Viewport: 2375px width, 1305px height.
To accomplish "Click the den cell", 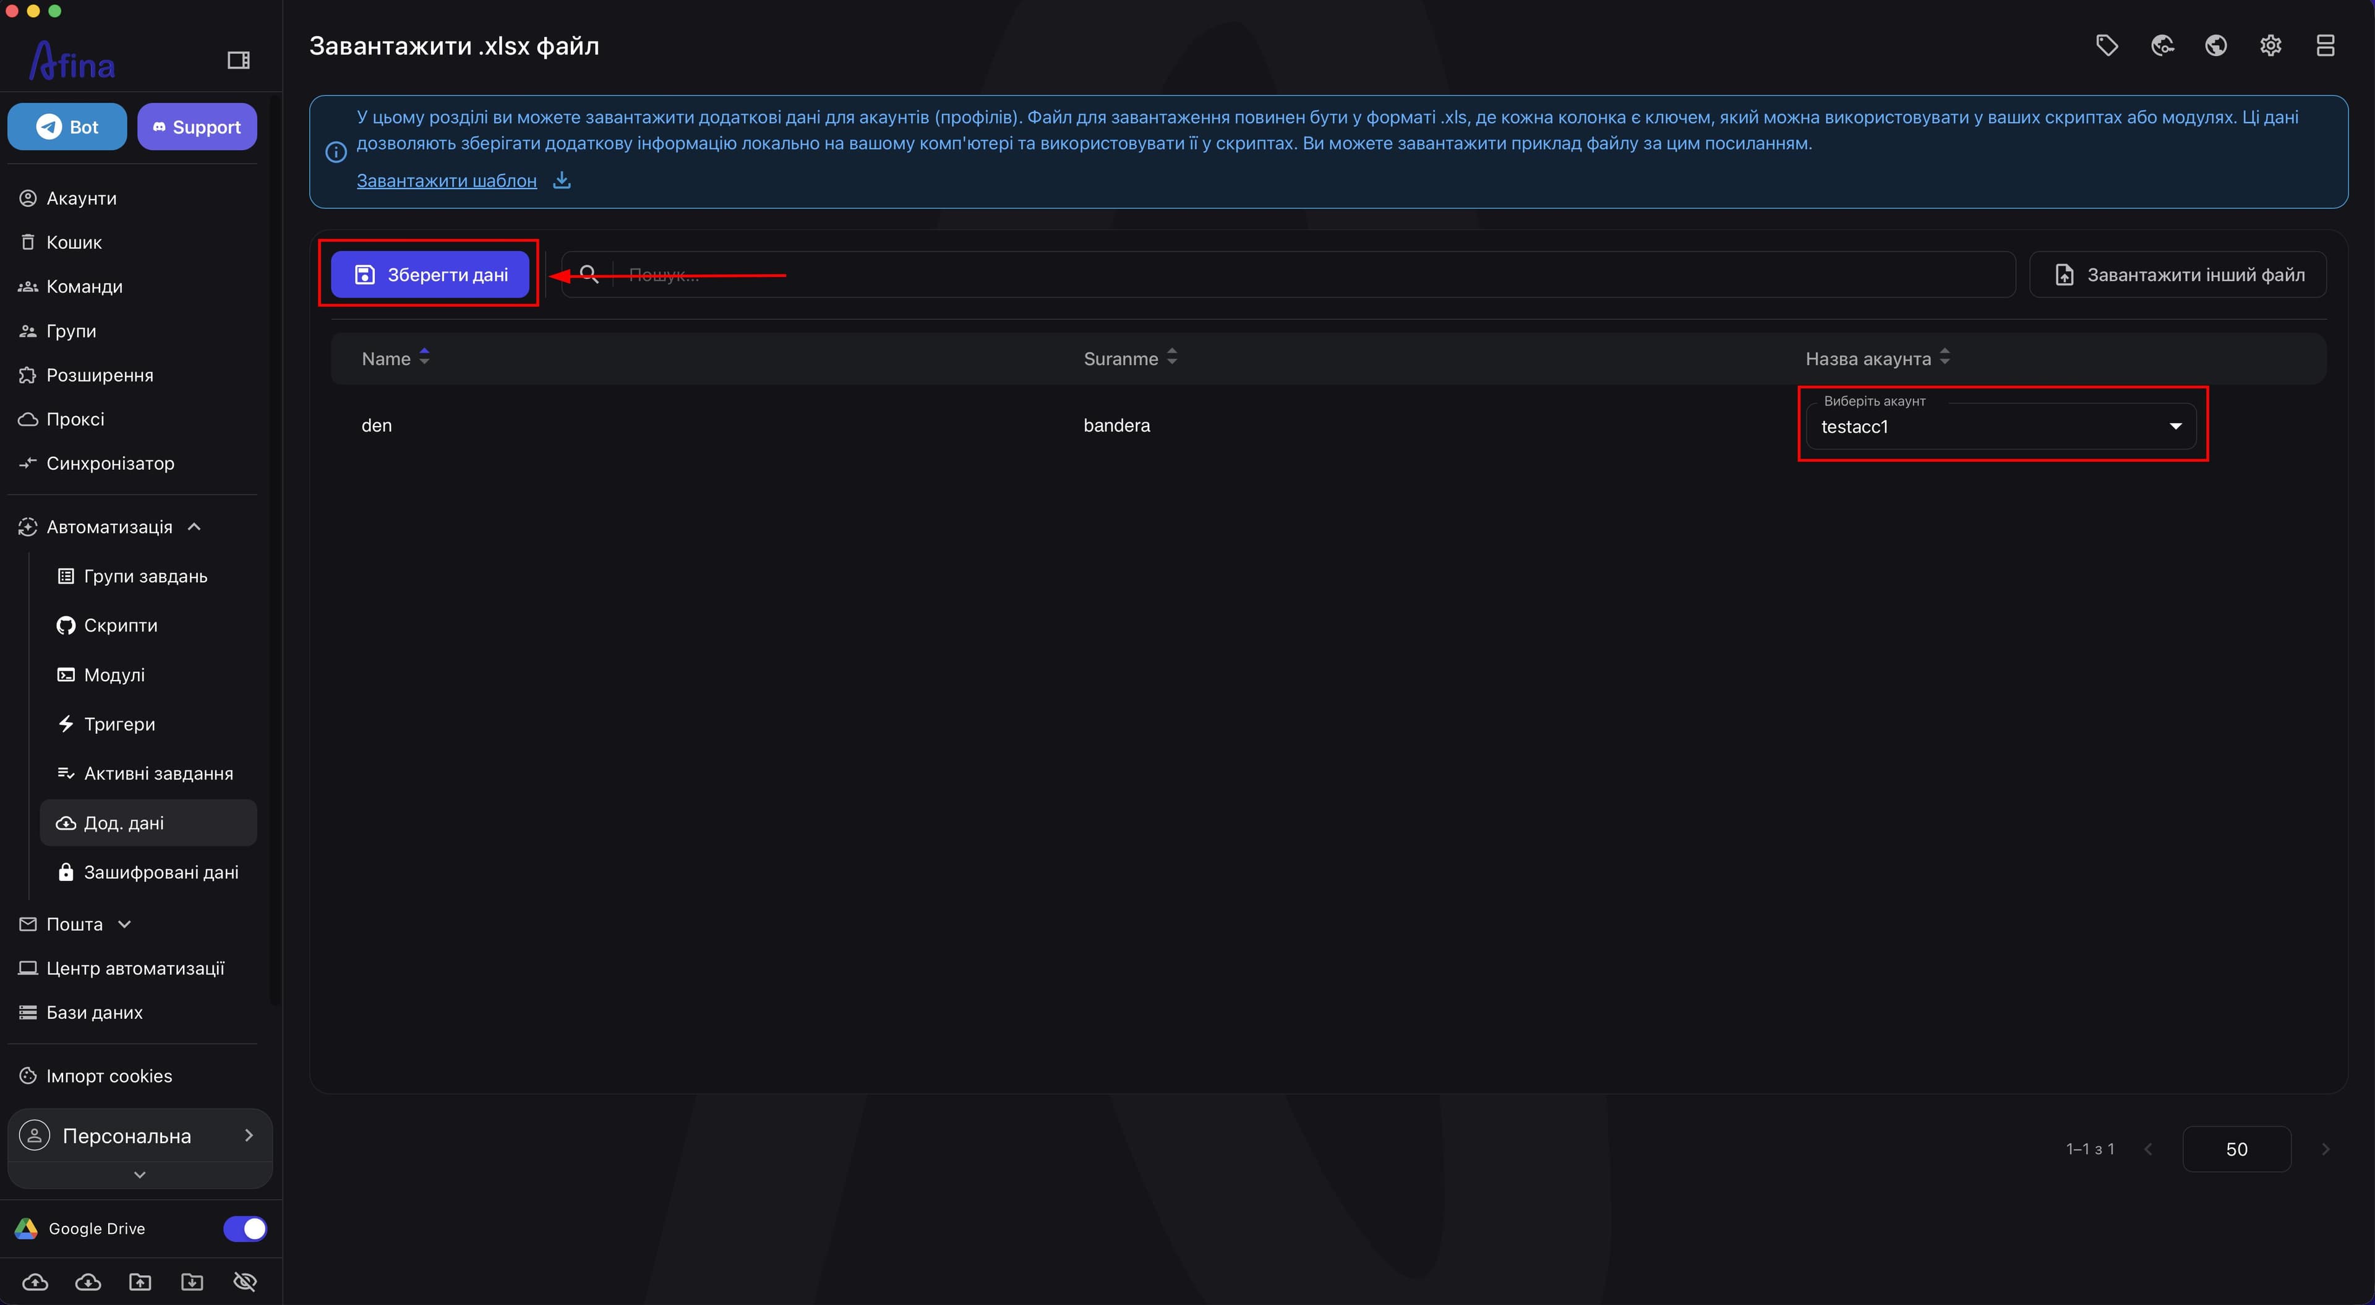I will click(x=376, y=425).
